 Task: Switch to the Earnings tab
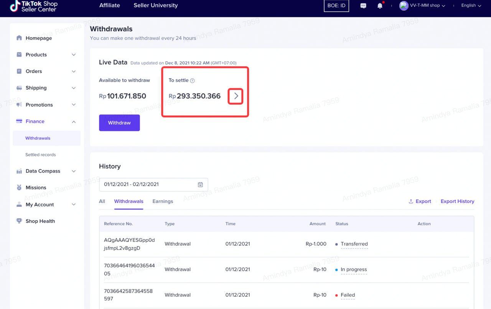(x=163, y=201)
